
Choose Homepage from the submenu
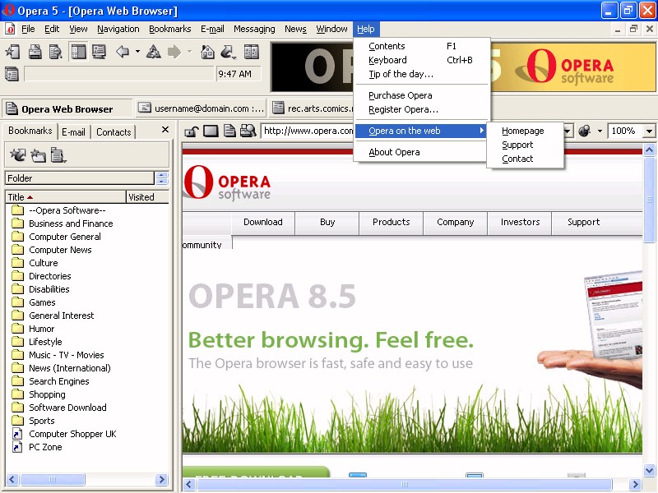click(523, 131)
